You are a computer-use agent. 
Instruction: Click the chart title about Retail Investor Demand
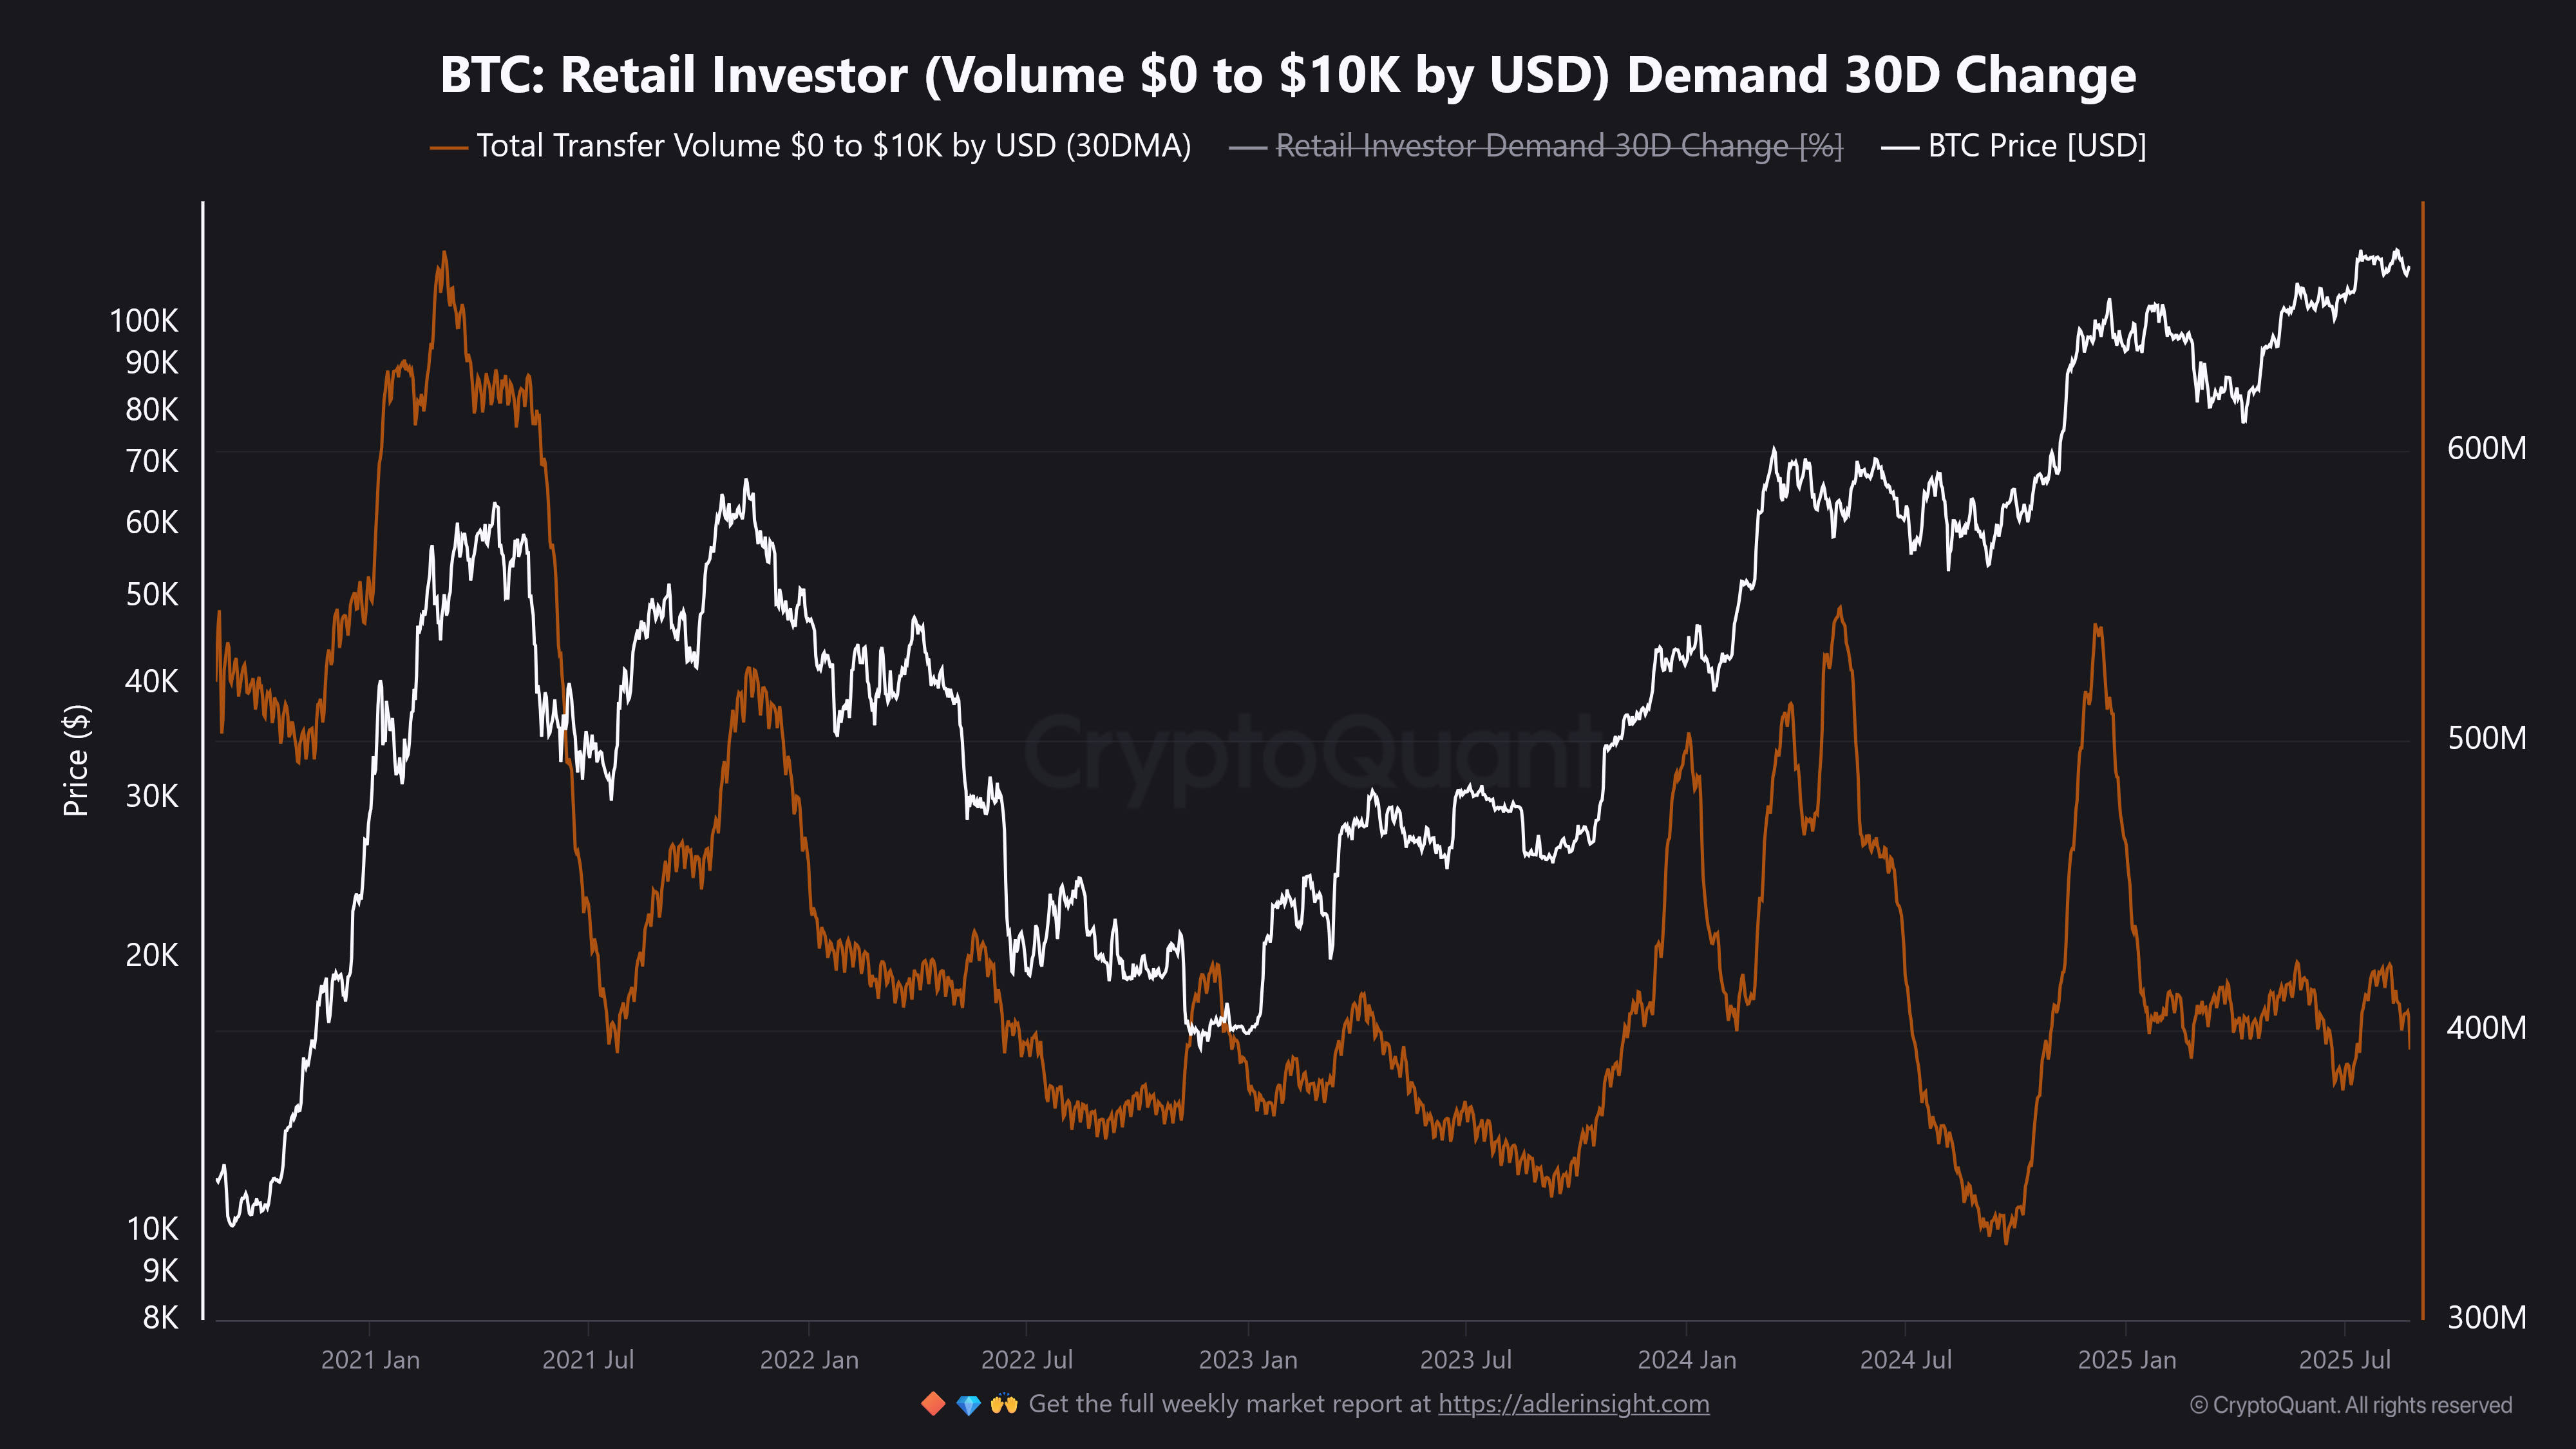point(1288,75)
